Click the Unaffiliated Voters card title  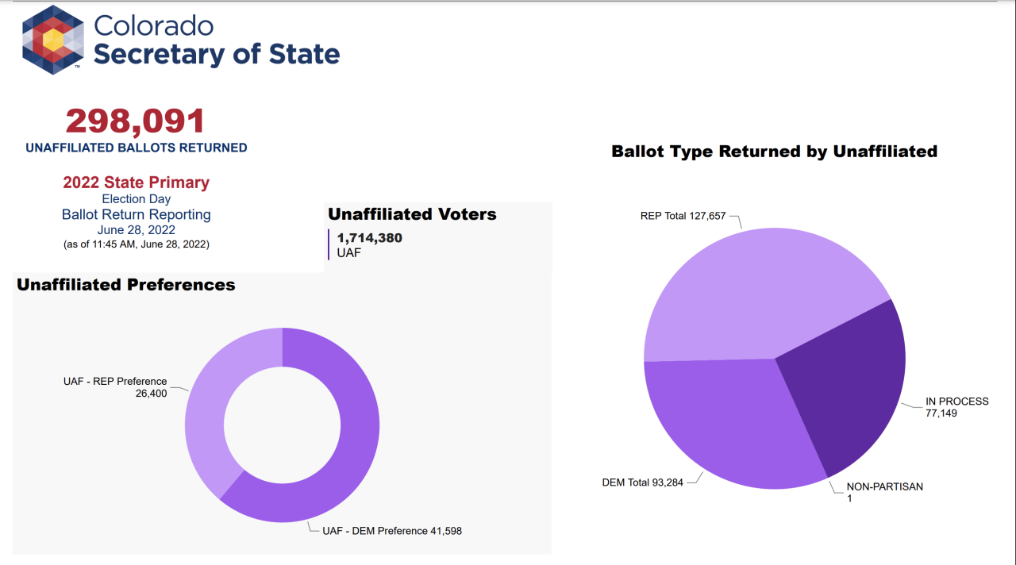tap(412, 214)
